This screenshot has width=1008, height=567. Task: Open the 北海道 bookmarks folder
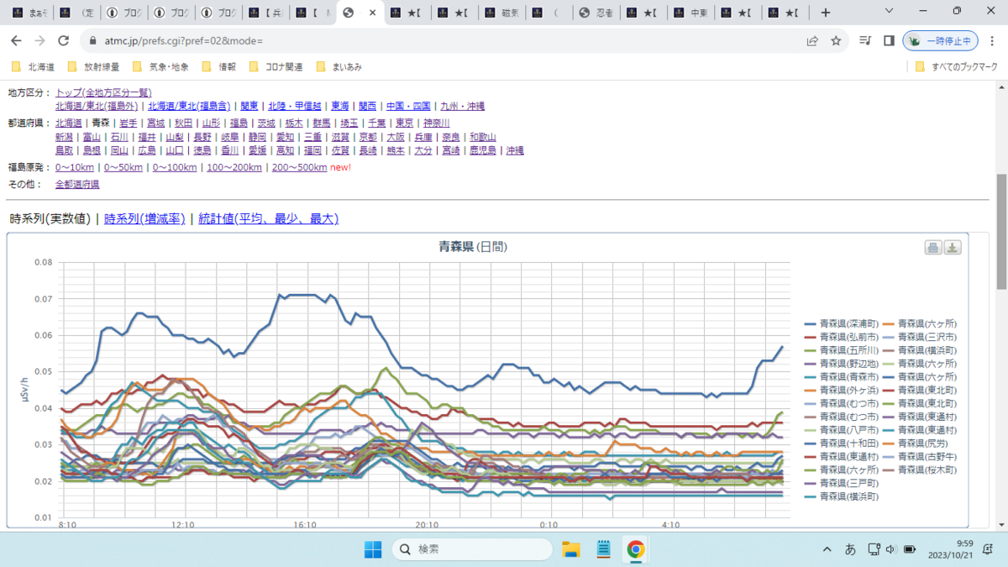pos(33,66)
